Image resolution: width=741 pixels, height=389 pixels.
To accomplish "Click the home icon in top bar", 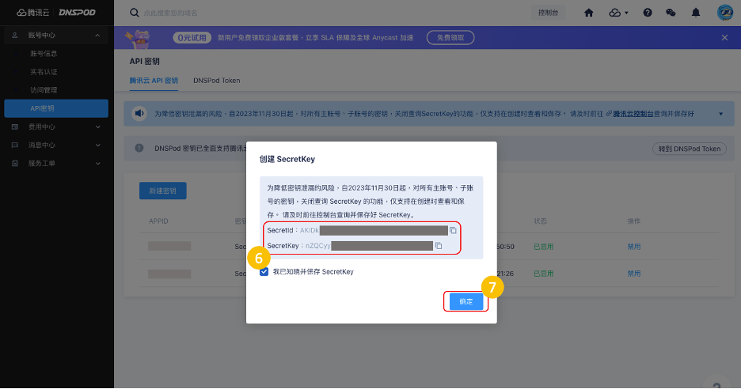I will 588,13.
